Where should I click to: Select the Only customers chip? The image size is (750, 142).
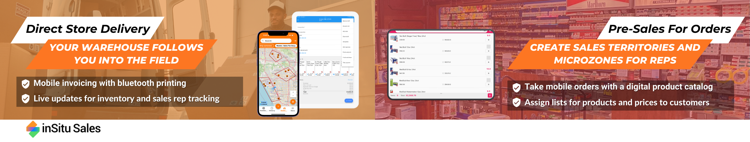point(266,46)
